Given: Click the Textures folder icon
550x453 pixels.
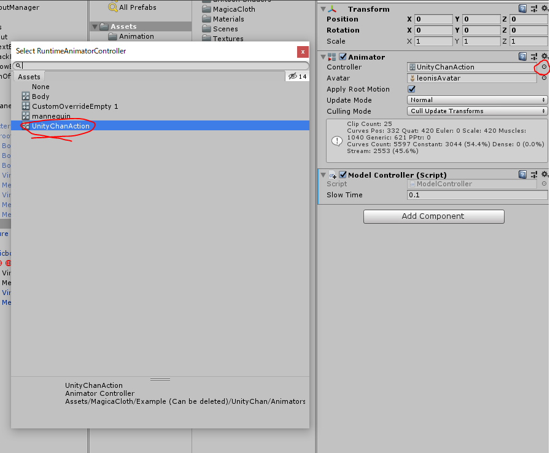Looking at the screenshot, I should tap(207, 39).
